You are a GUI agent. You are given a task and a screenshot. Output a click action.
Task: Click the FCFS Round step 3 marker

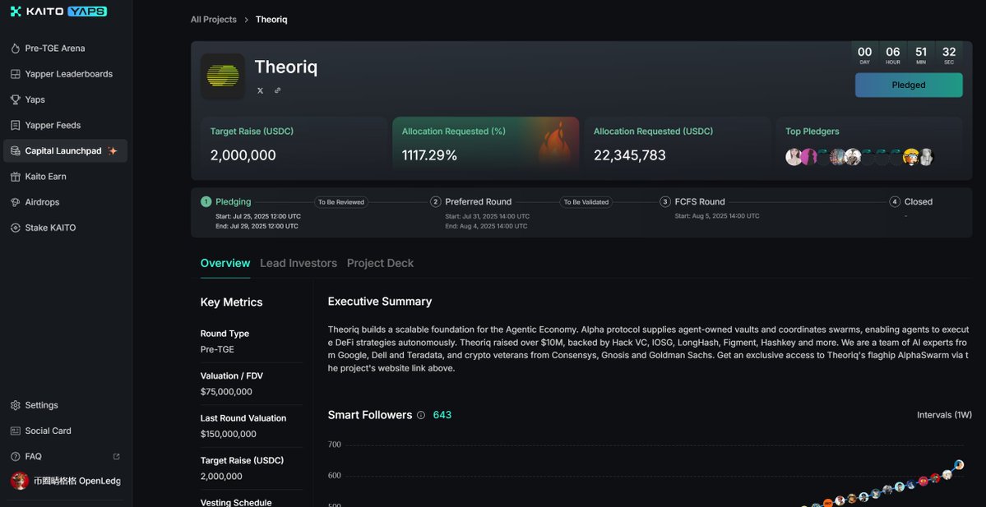point(664,201)
